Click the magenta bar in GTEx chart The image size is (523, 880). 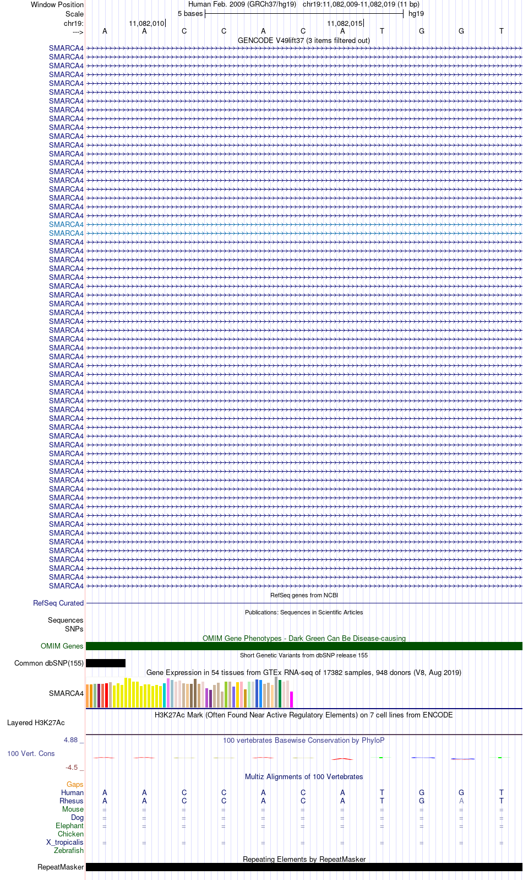pos(291,699)
